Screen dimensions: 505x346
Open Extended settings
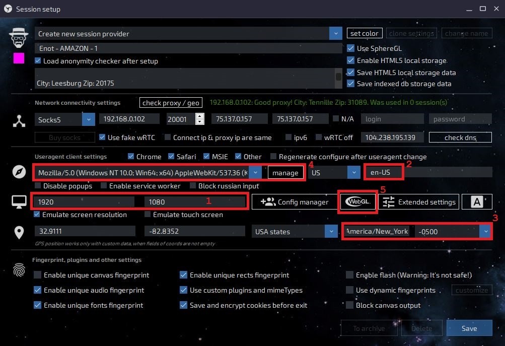(419, 202)
